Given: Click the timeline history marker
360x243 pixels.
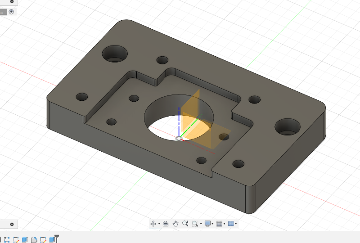Looking at the screenshot, I should point(57,238).
